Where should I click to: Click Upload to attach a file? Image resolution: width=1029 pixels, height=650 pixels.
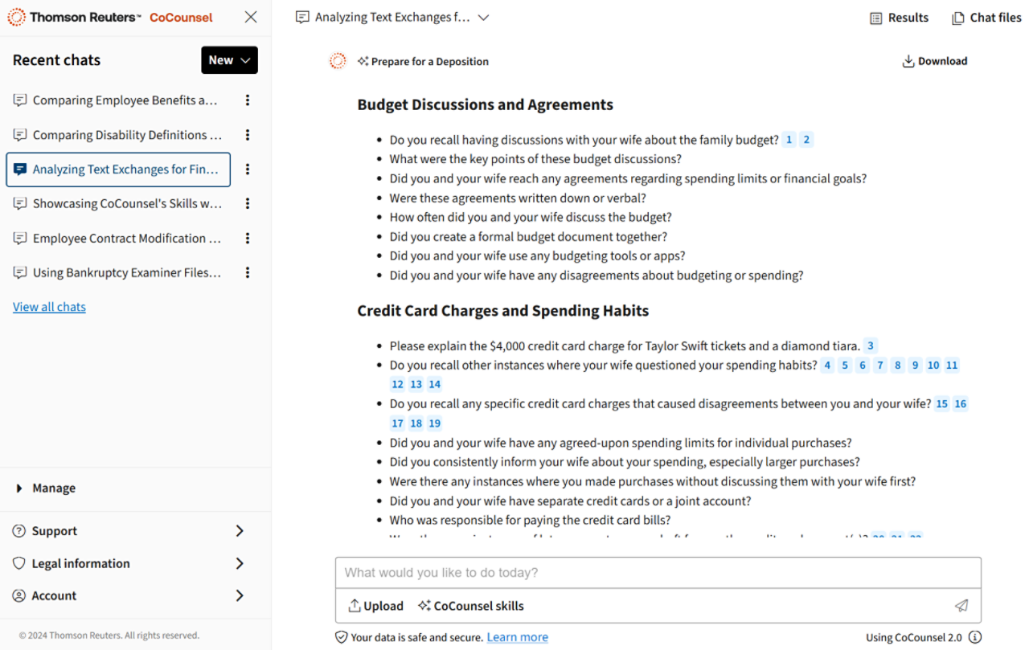(x=375, y=606)
